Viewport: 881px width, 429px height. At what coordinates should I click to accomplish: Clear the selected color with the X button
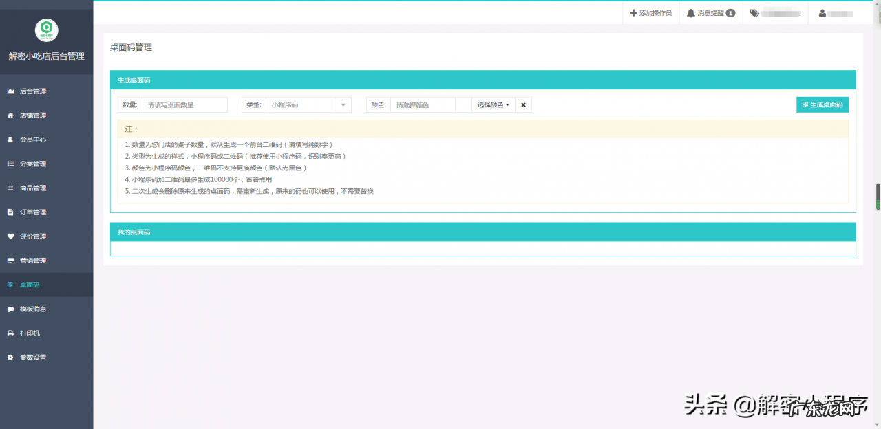(x=523, y=104)
